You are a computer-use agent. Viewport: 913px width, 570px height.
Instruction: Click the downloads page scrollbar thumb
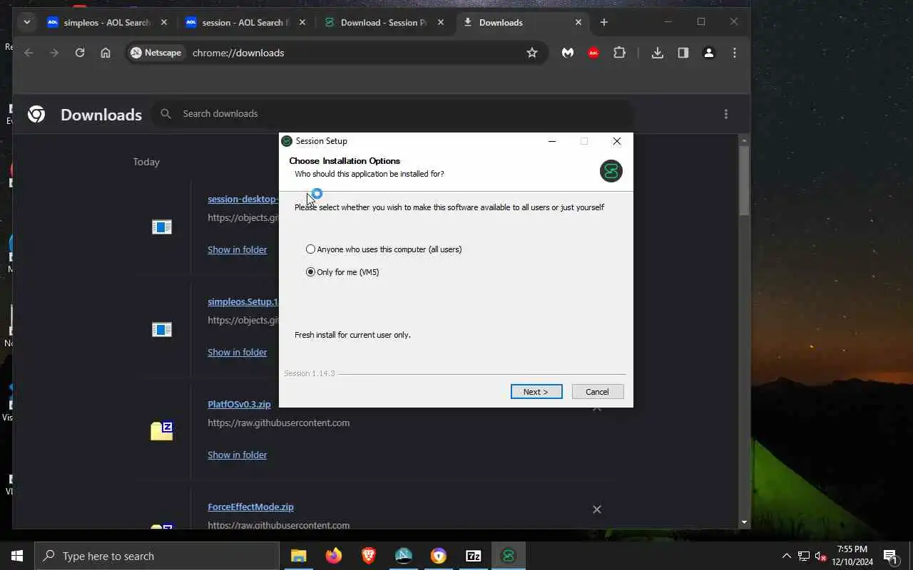tap(744, 180)
